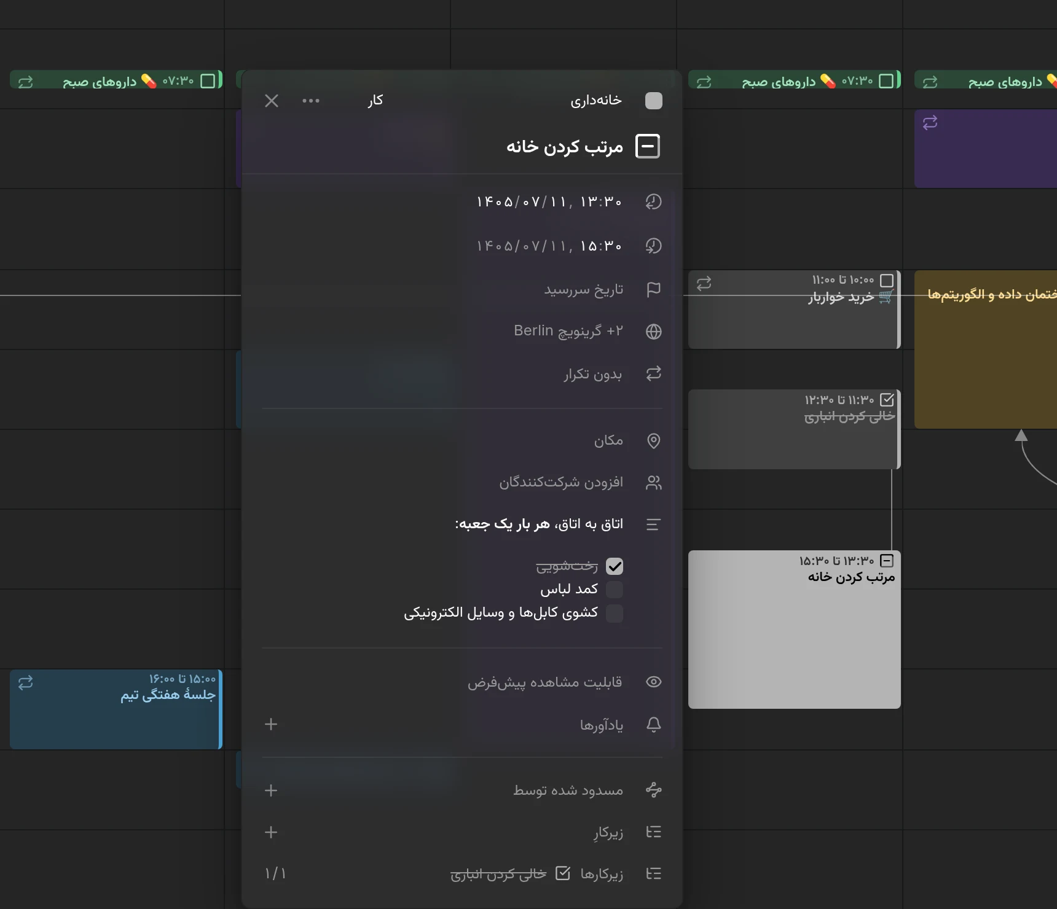Screen dimensions: 1057x909
Task: Close the مرتب کردن خانه detail panel
Action: point(272,101)
